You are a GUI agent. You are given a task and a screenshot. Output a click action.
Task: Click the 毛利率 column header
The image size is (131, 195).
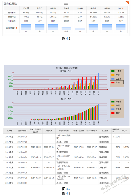(x=93, y=8)
